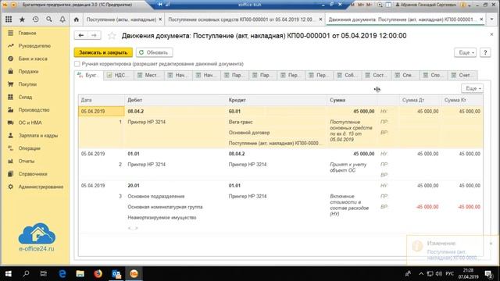
Task: Open Покупки section in sidebar
Action: pos(27,84)
